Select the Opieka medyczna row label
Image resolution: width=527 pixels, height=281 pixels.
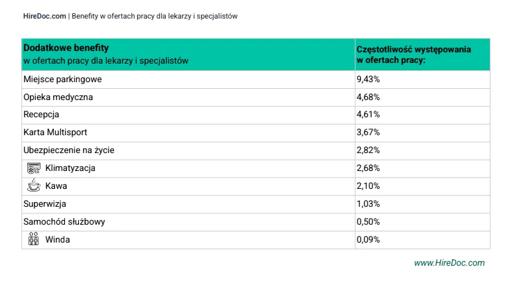tap(58, 97)
